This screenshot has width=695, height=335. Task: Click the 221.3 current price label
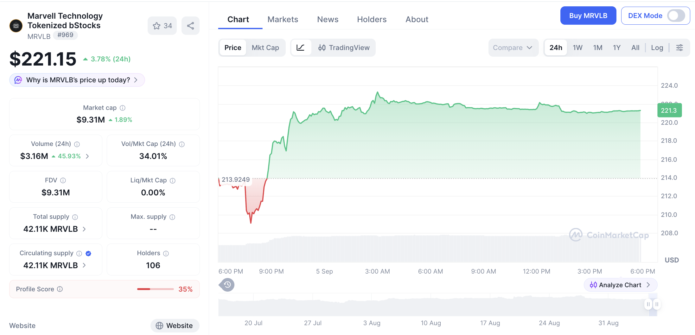[x=669, y=111]
